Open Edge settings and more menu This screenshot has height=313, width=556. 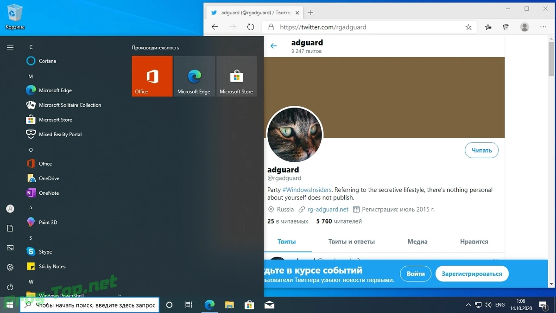coord(543,27)
